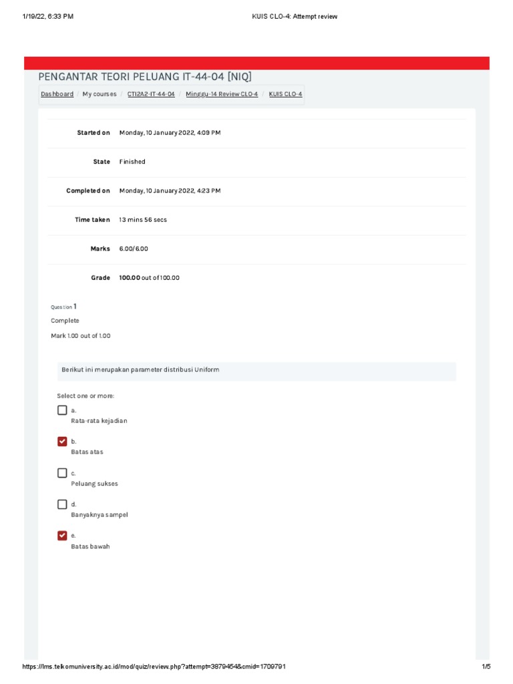Click the KUIS CLO-4 breadcrumb link
Screen dimensions: 513x684
pyautogui.click(x=285, y=94)
